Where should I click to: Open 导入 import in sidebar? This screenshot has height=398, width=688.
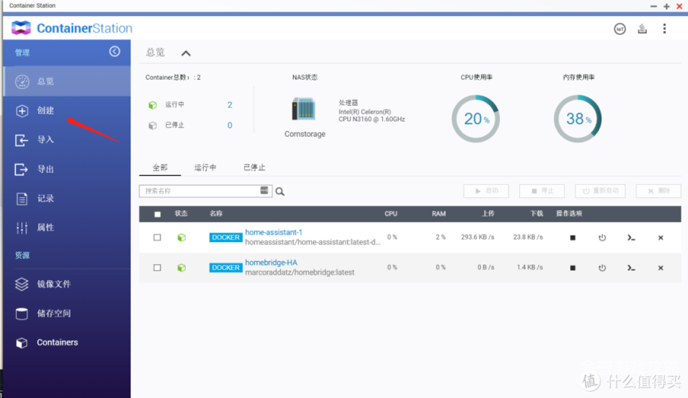click(67, 140)
